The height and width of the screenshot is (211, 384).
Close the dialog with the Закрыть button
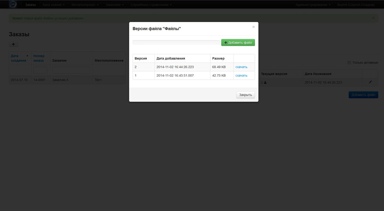(x=245, y=95)
